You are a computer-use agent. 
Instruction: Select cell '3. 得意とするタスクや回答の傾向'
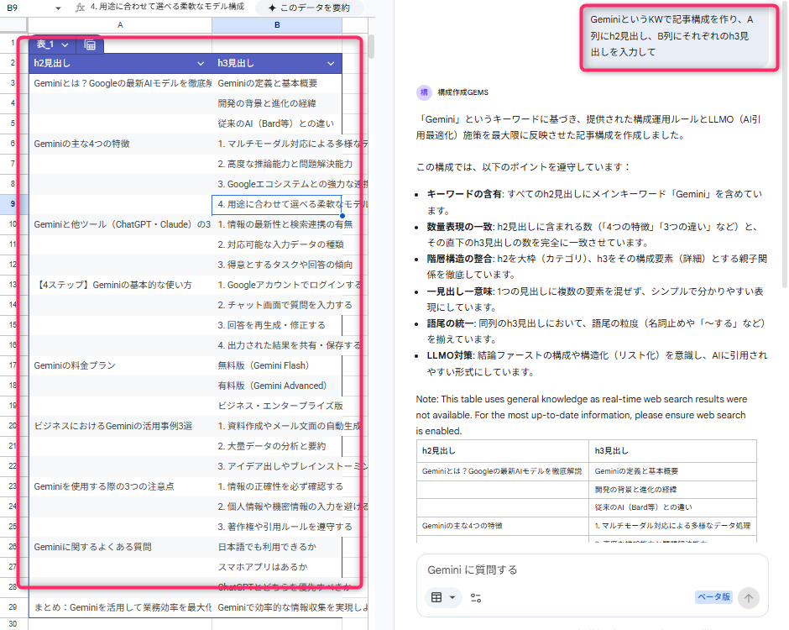click(x=277, y=265)
